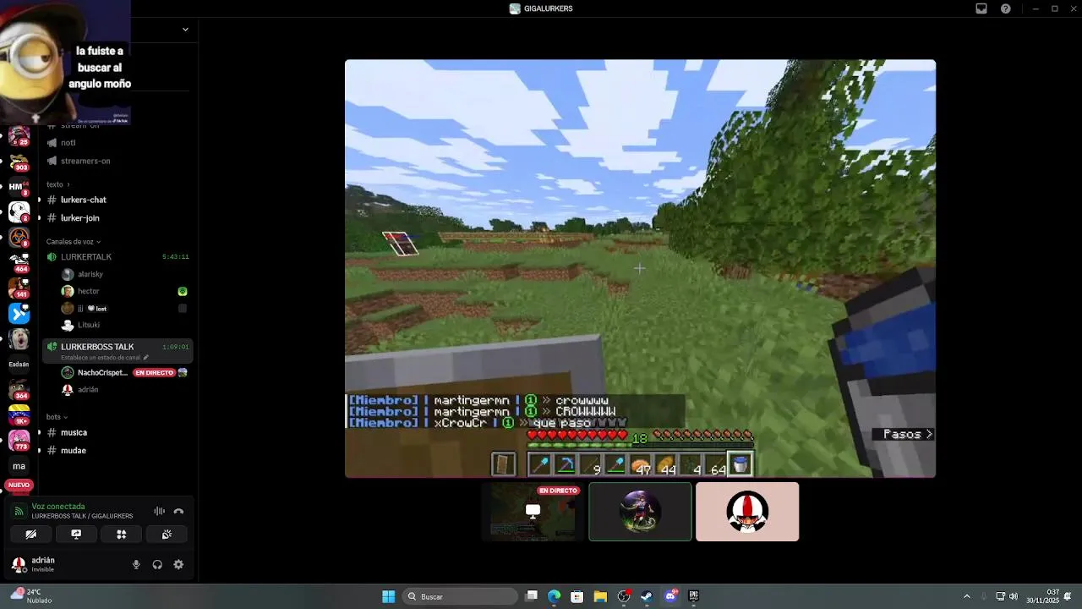Image resolution: width=1082 pixels, height=609 pixels.
Task: Collapse the texto channel category
Action: click(x=57, y=184)
